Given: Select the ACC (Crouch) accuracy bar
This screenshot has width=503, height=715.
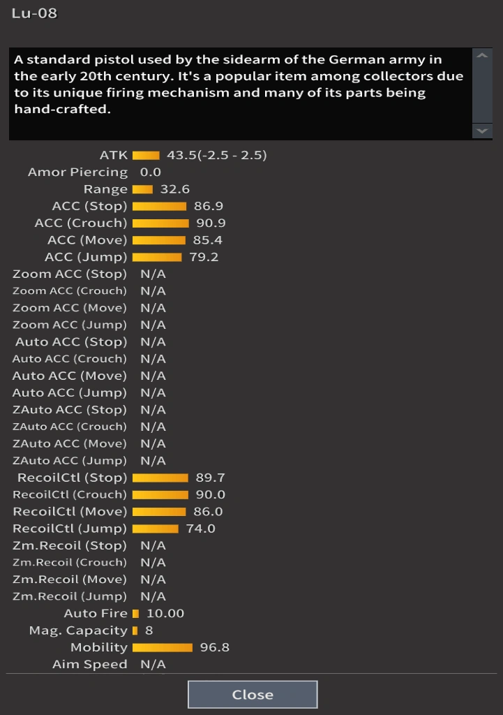Looking at the screenshot, I should pos(160,223).
